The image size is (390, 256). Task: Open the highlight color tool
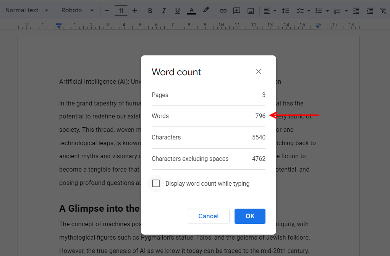pyautogui.click(x=206, y=10)
